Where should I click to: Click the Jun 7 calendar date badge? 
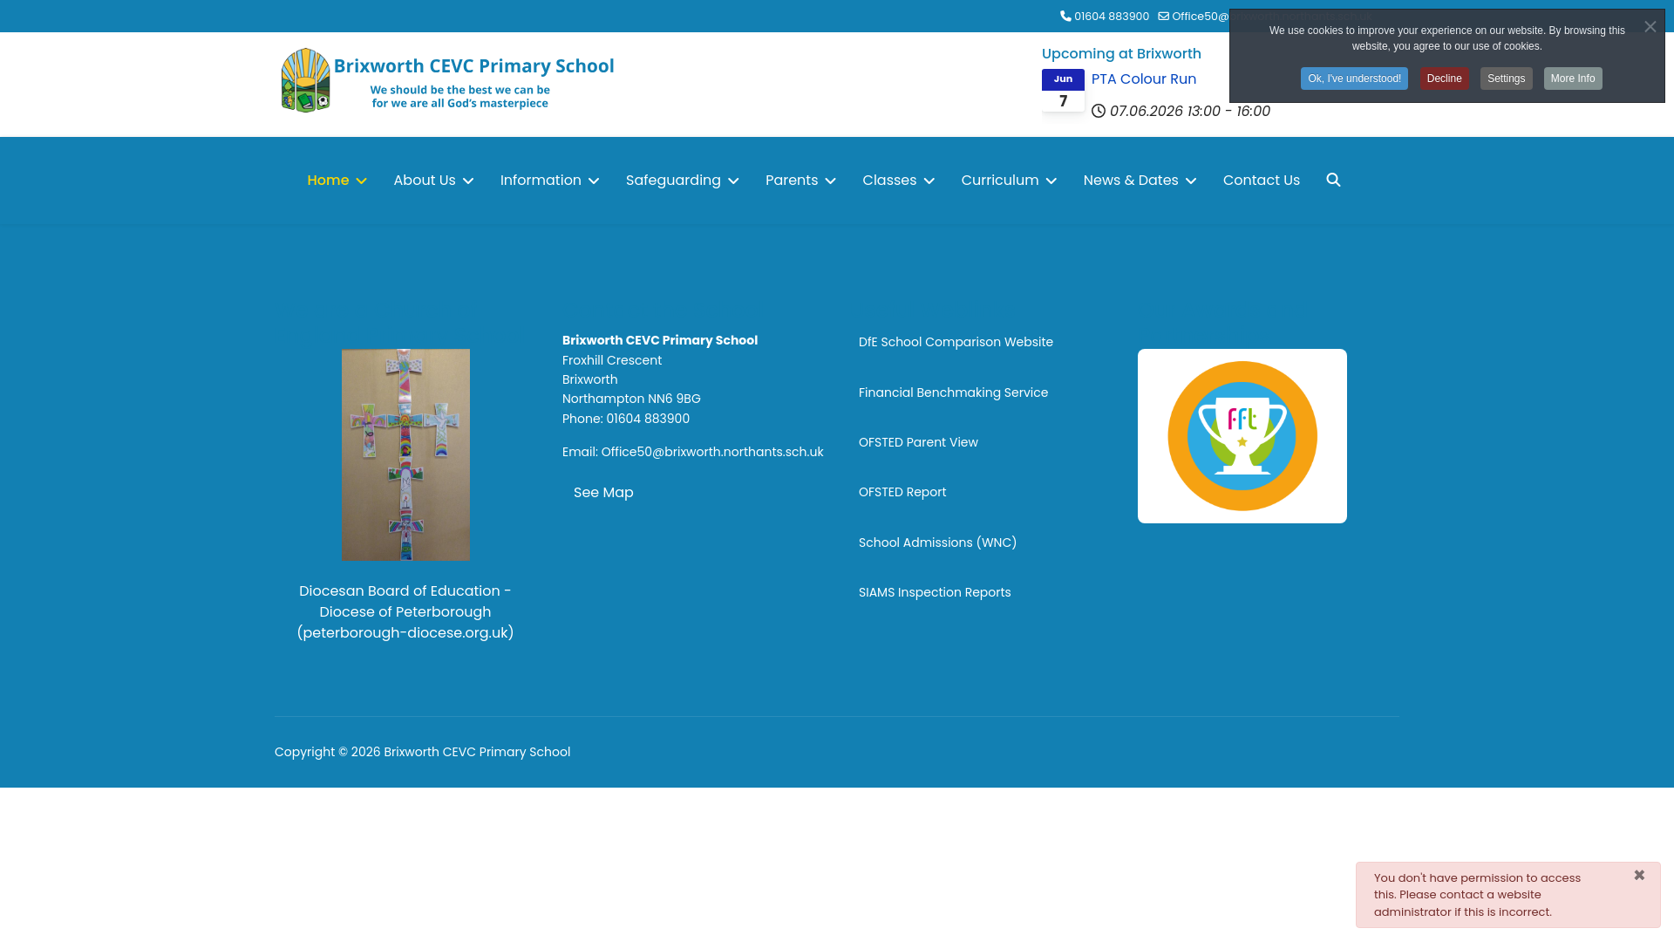1063,91
